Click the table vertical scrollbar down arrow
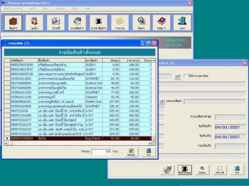 pos(154,139)
